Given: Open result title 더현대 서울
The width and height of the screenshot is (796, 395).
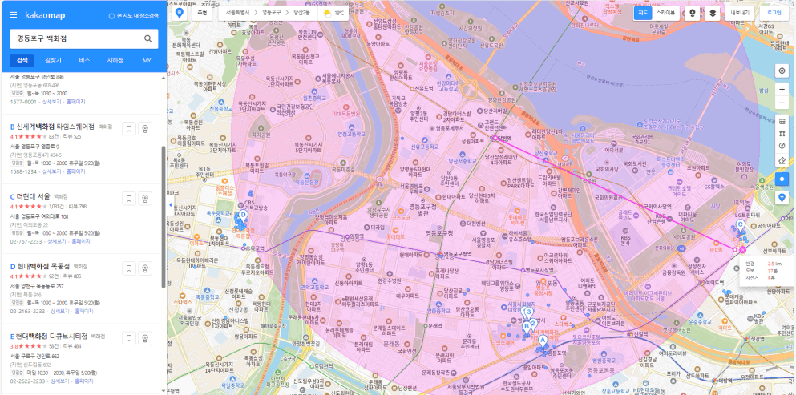Looking at the screenshot, I should point(33,196).
